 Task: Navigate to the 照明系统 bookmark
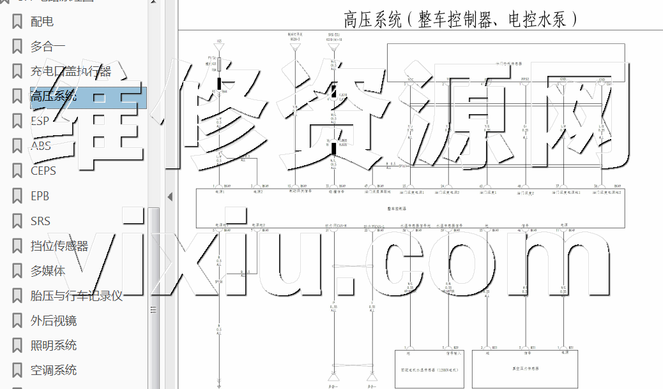(54, 346)
